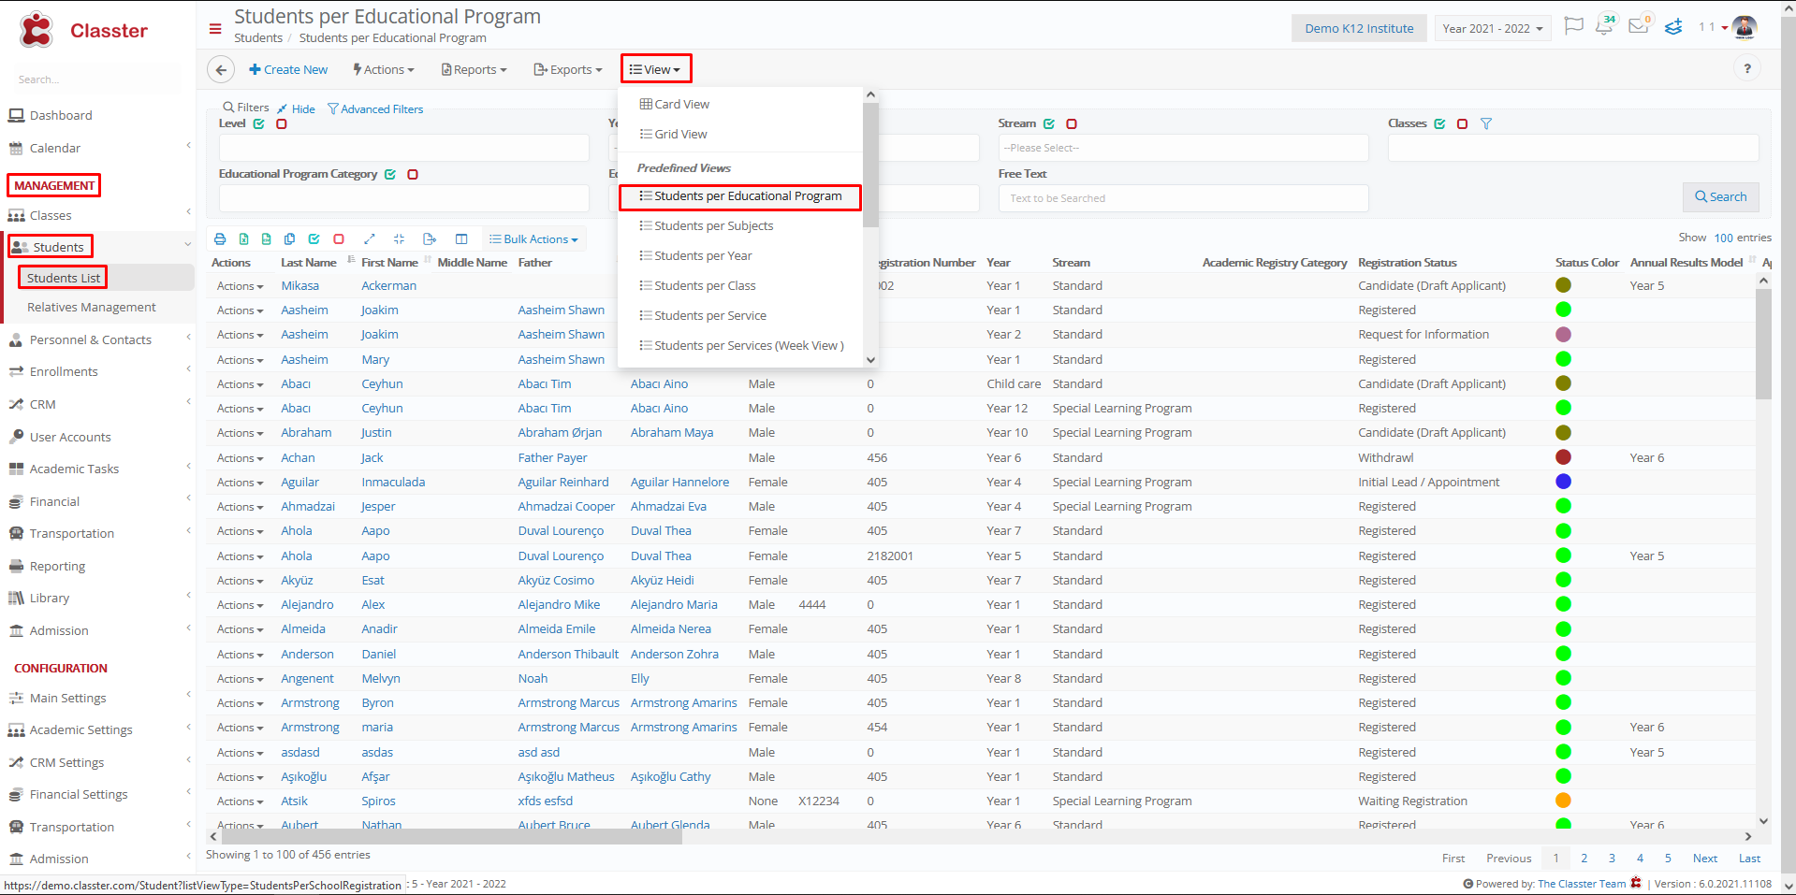Open row Actions dropdown for Mikasa Ackerman
Screen dimensions: 1796x895
coord(240,286)
